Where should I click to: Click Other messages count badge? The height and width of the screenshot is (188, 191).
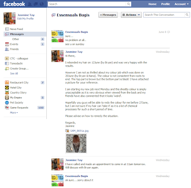pos(42,39)
